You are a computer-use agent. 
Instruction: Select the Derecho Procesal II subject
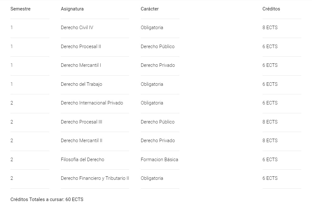[81, 46]
